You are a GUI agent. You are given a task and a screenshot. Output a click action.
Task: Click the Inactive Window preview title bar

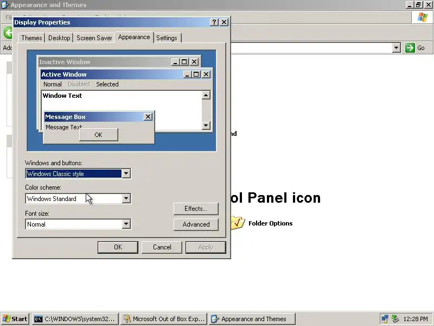pos(119,62)
